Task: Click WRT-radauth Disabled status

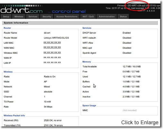Action: pos(127,38)
